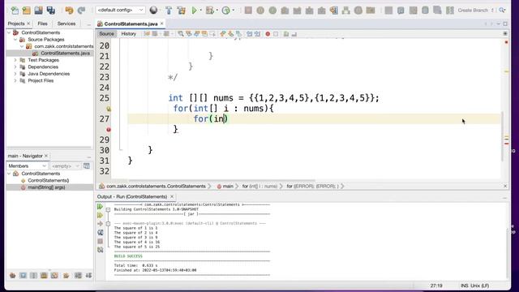Select the Output - Run (ControlStatements) tab
This screenshot has height=292, width=519.
(x=132, y=196)
